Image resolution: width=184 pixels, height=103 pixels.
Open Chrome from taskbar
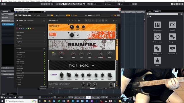[x=49, y=101]
